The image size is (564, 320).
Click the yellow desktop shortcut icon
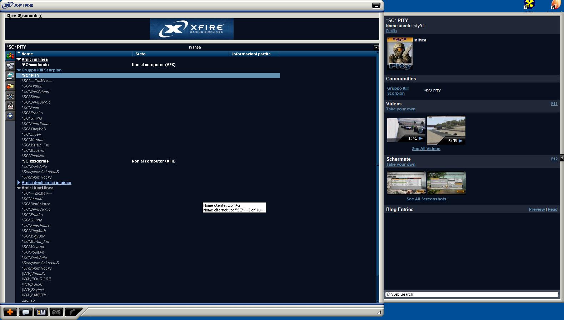coord(529,5)
